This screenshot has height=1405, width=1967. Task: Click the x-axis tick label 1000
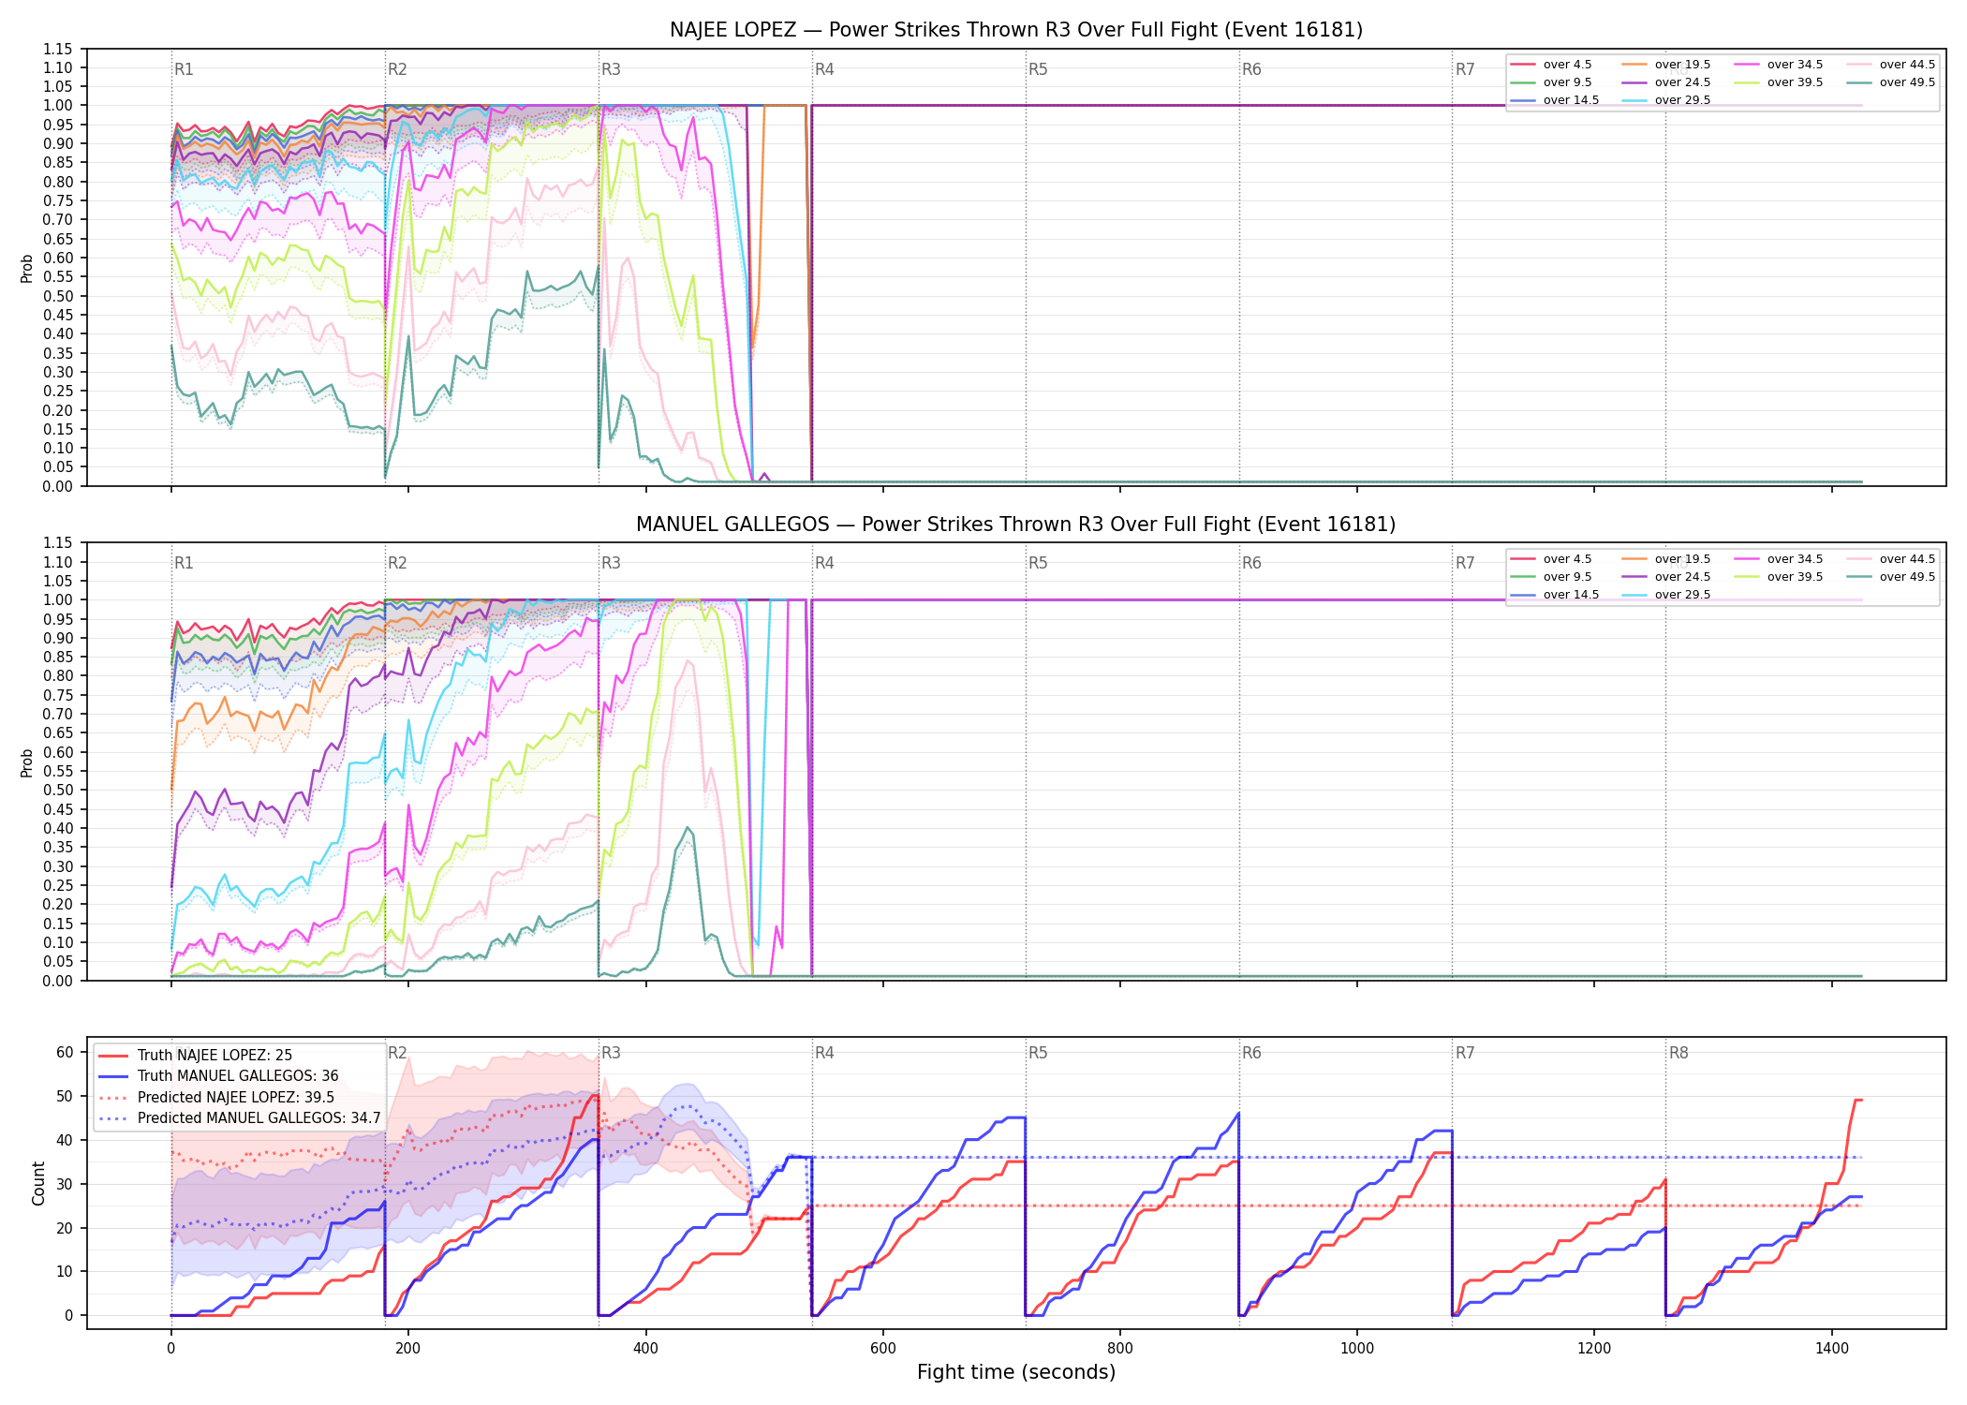tap(1357, 1349)
